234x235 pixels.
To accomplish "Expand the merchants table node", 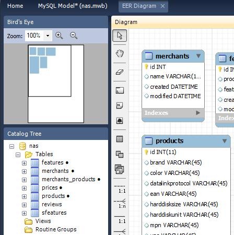I will point(24,171).
